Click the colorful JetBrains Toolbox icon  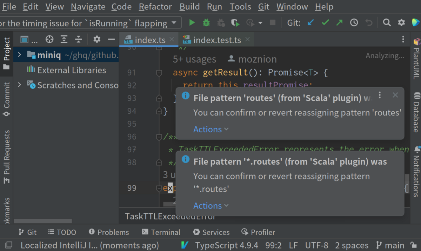pos(416,23)
